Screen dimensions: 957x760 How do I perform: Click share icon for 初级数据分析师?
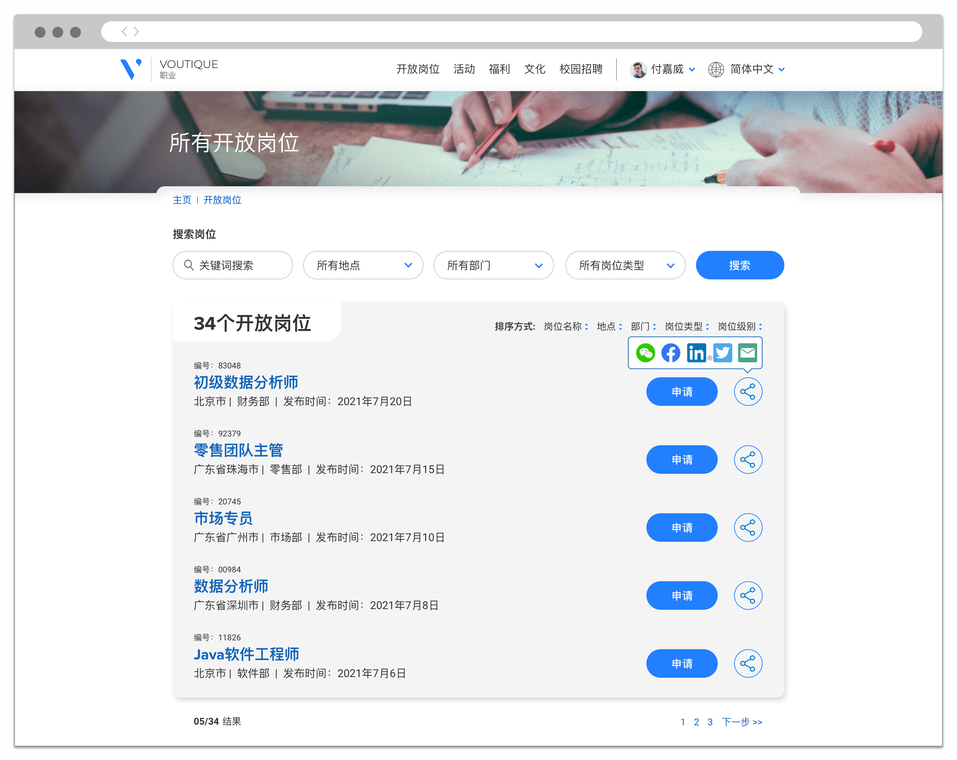click(x=748, y=392)
